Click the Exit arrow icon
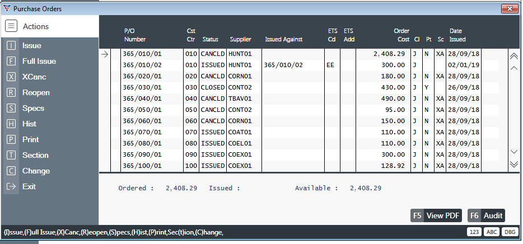 11,187
